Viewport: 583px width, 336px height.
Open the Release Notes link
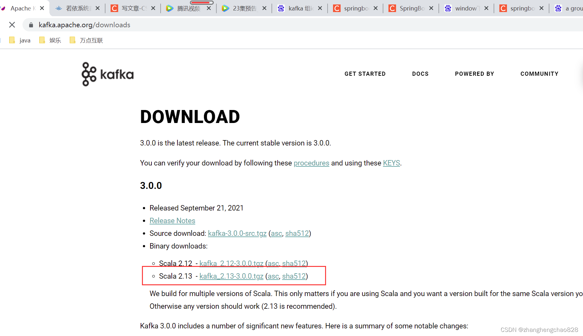click(x=172, y=221)
